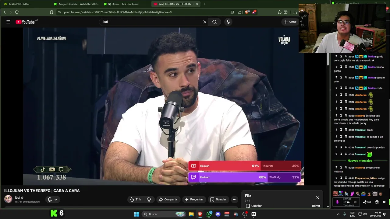
Task: Open the Ibai channel name link
Action: (x=18, y=198)
